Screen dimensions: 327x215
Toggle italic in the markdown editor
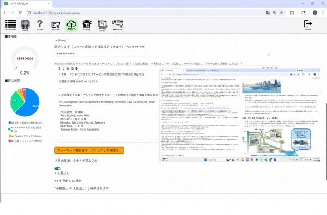click(64, 69)
